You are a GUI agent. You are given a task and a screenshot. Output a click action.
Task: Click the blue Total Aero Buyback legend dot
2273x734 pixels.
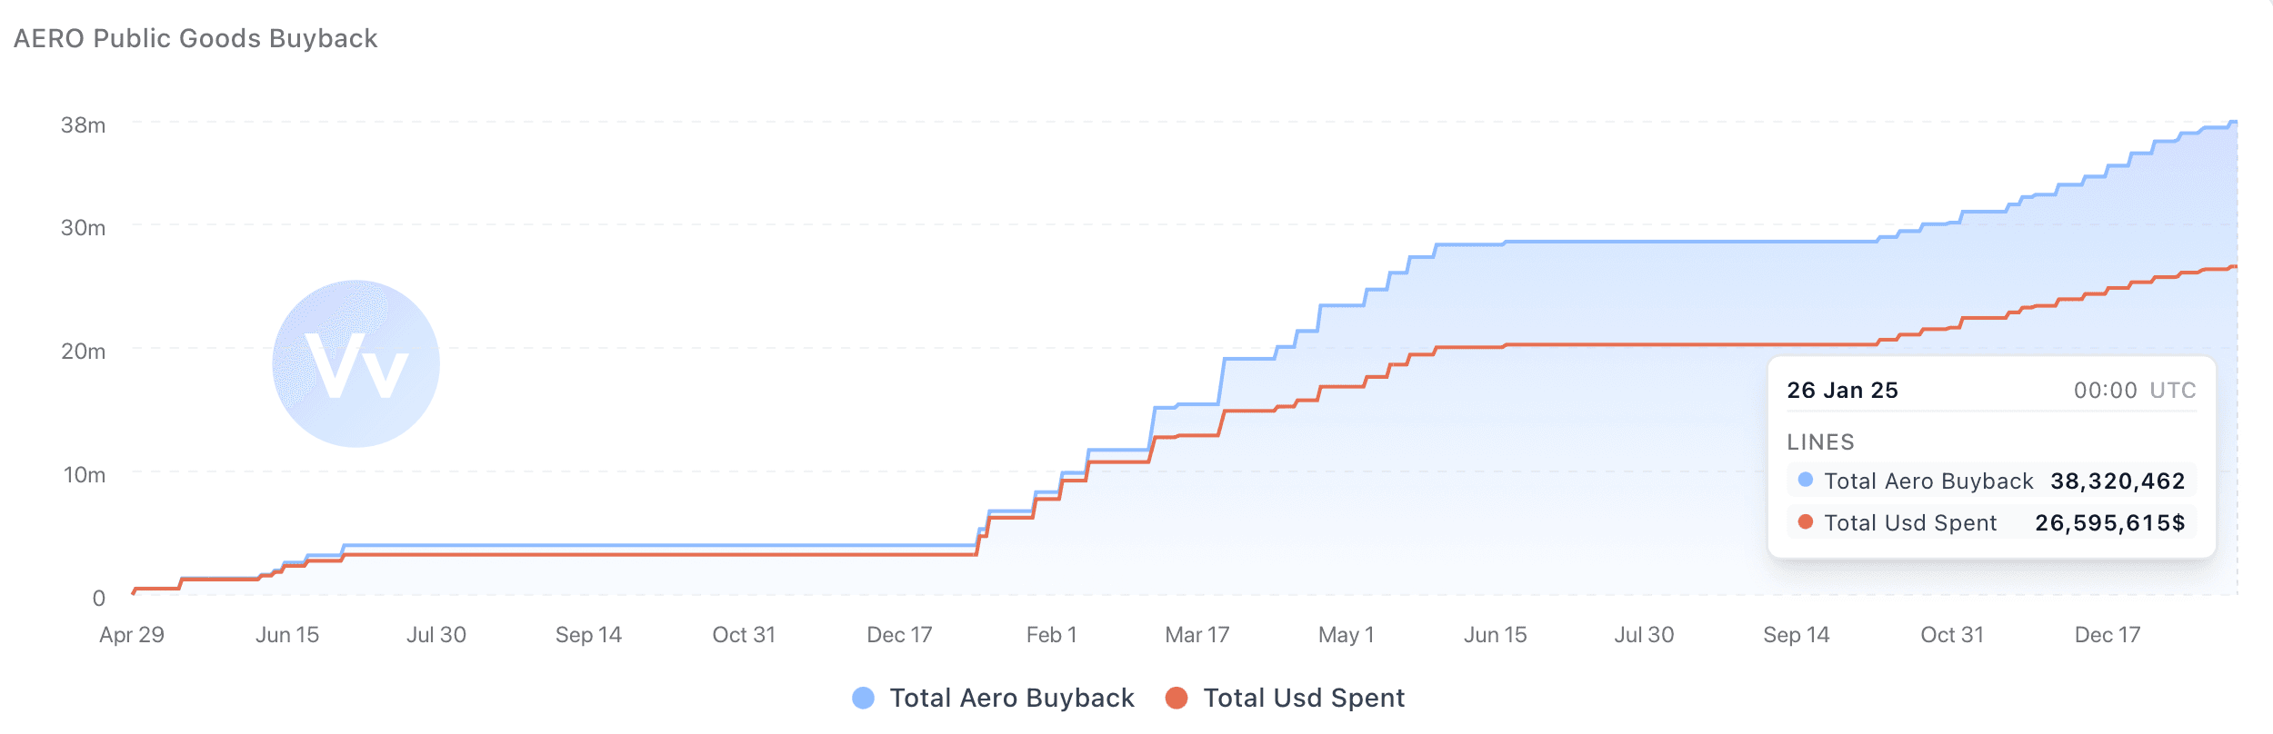click(863, 698)
